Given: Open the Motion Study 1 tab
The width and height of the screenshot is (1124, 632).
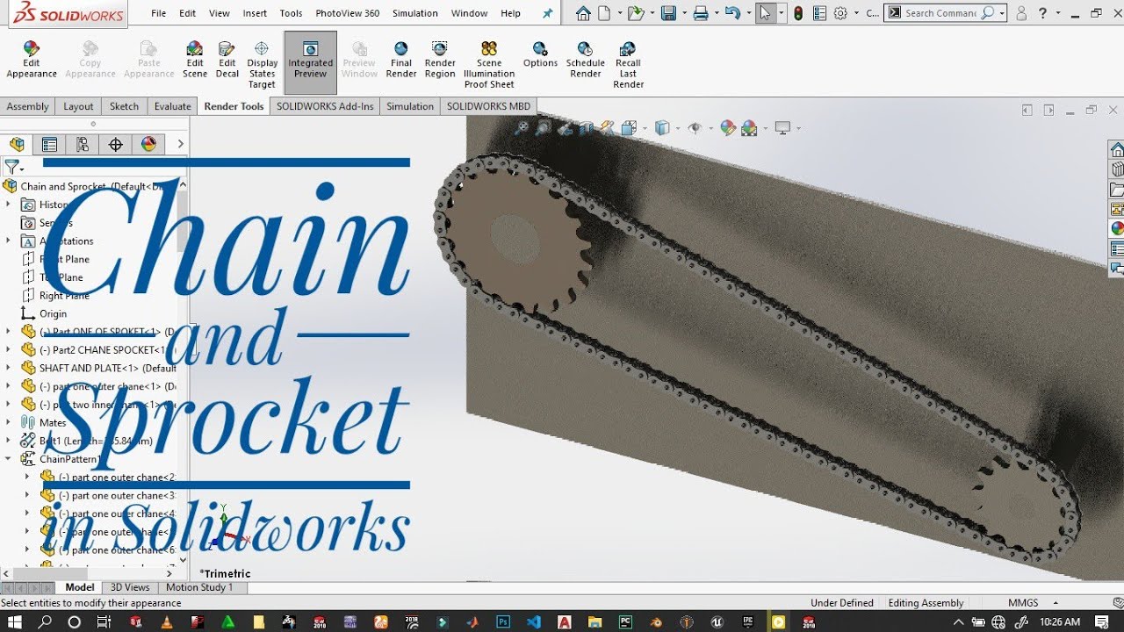Looking at the screenshot, I should click(199, 587).
